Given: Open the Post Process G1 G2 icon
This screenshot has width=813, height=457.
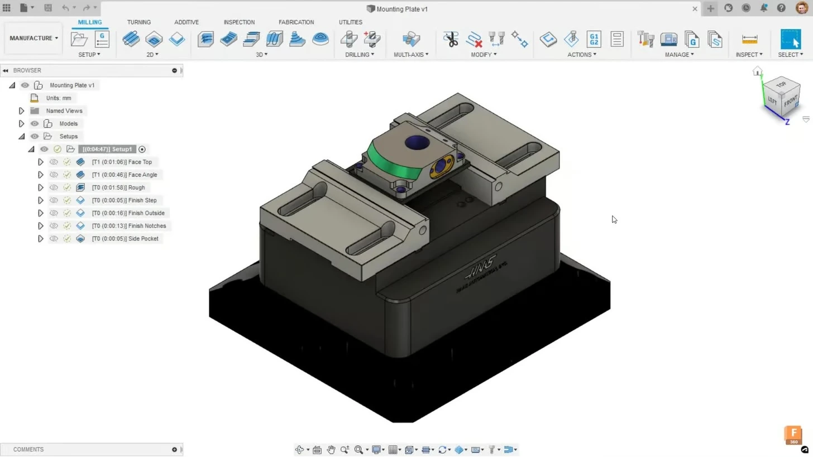Looking at the screenshot, I should pyautogui.click(x=594, y=39).
